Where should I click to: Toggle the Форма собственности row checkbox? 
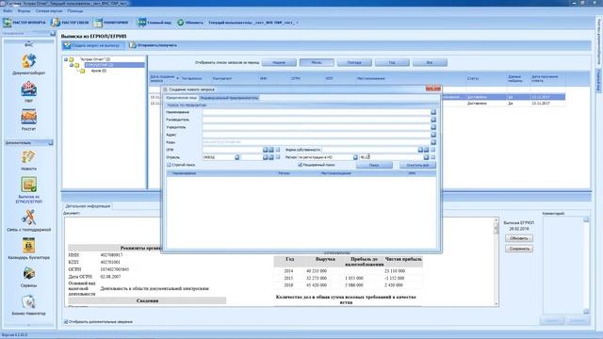(433, 150)
